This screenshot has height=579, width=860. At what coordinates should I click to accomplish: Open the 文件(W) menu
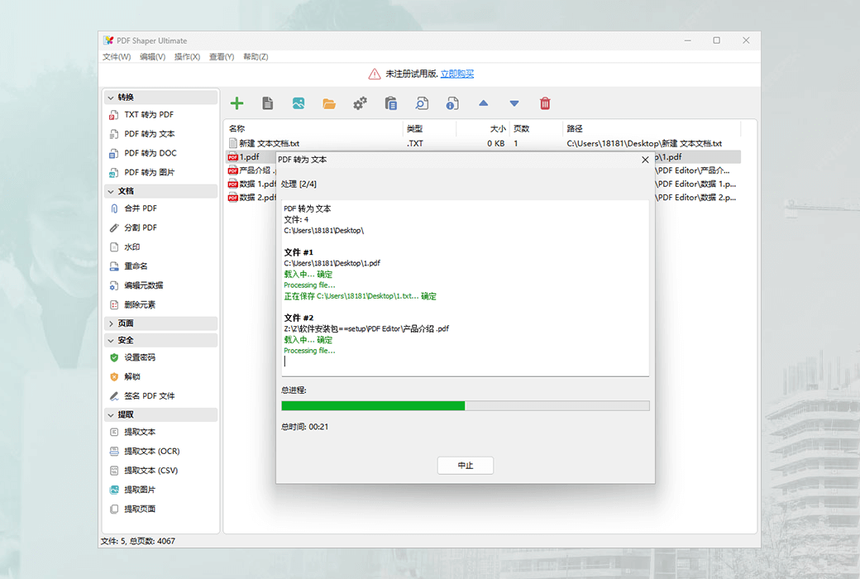point(117,56)
